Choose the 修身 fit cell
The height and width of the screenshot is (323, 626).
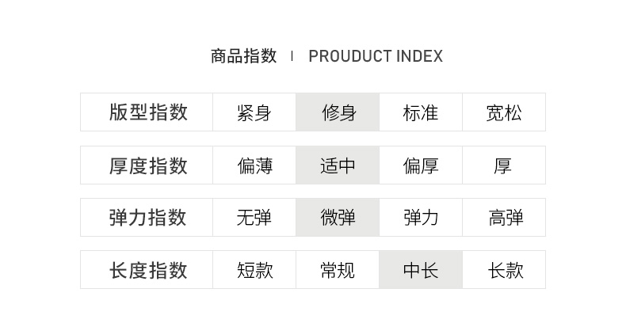tap(338, 112)
